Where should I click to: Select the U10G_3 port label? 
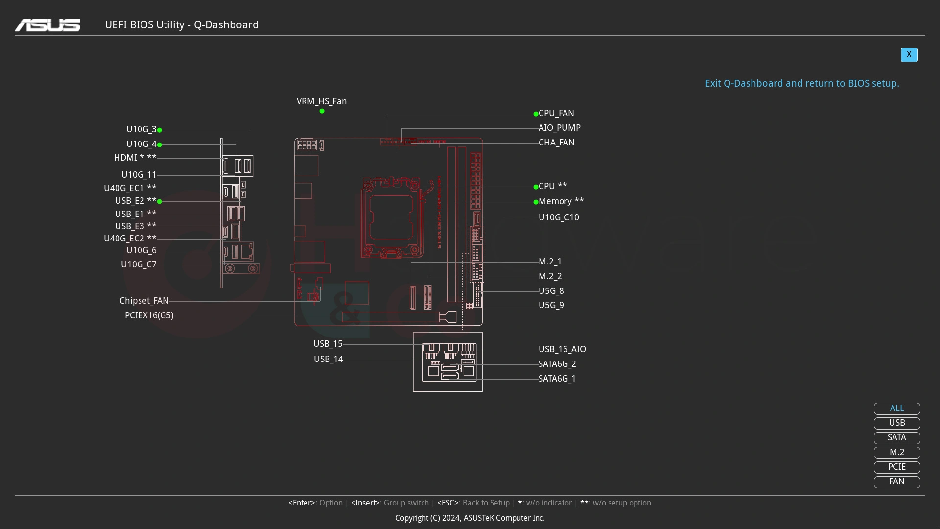(x=141, y=129)
